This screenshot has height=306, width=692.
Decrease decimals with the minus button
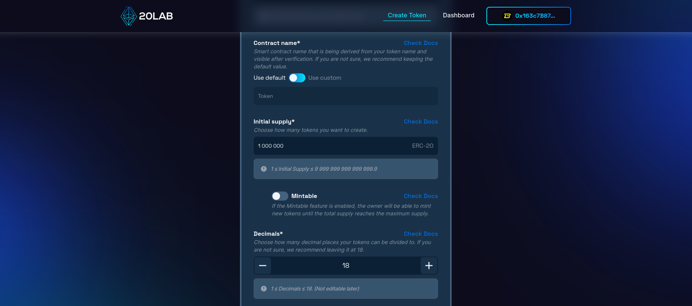click(x=263, y=266)
